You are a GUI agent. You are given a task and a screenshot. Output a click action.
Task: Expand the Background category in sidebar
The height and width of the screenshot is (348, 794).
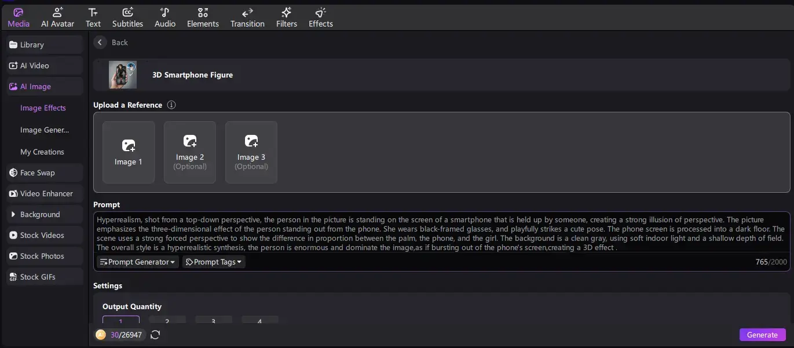40,214
